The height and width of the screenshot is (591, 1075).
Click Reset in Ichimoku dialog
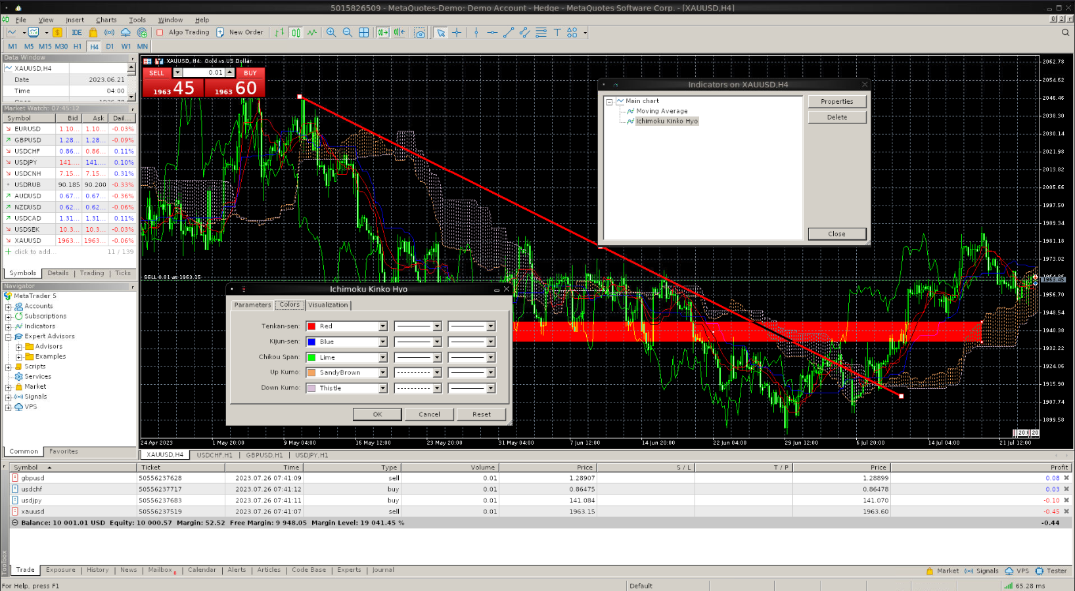[482, 414]
